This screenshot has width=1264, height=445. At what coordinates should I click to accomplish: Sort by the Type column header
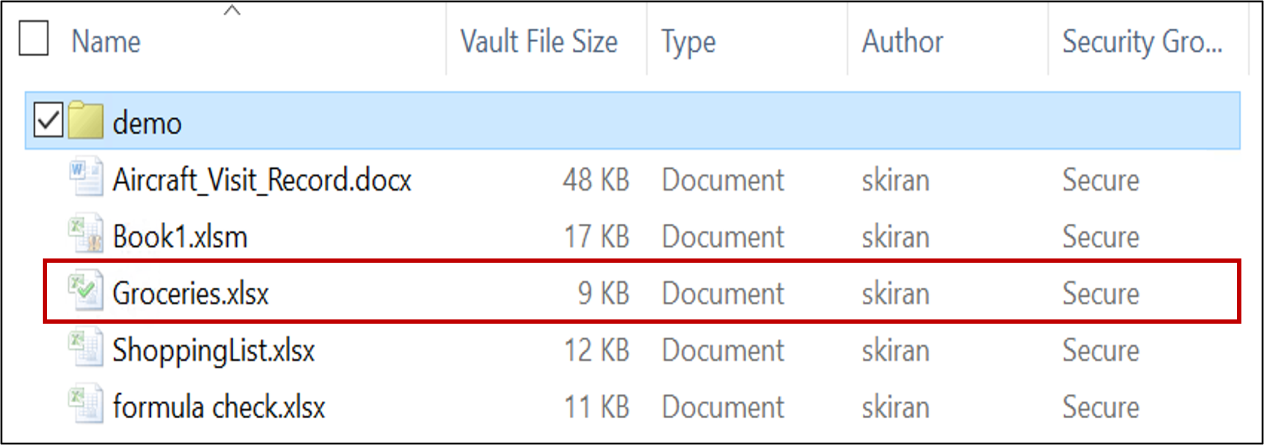pos(688,42)
